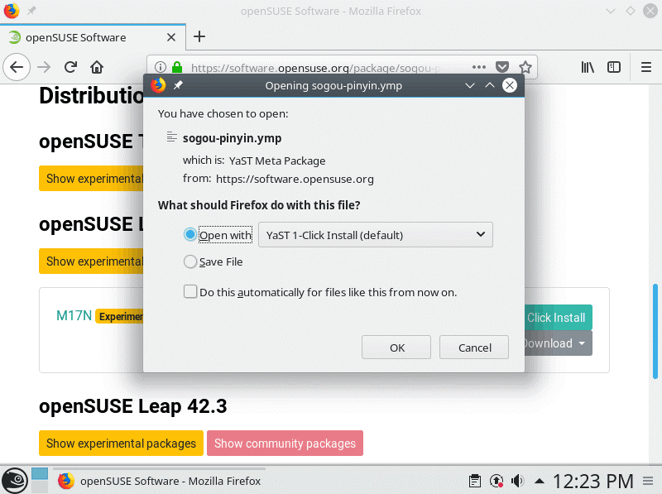The height and width of the screenshot is (494, 662).
Task: Show community packages for Leap 42.3
Action: (x=285, y=443)
